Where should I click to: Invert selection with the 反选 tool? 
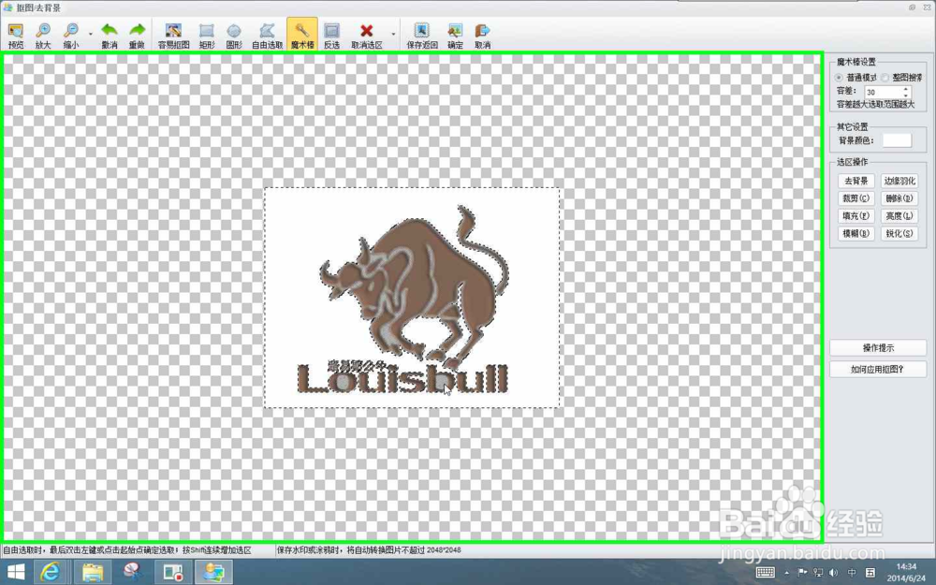[332, 36]
